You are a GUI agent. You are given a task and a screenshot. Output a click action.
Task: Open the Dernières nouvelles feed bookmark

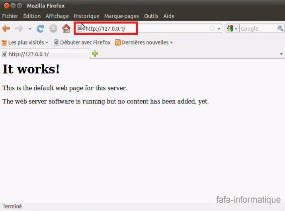coord(144,43)
